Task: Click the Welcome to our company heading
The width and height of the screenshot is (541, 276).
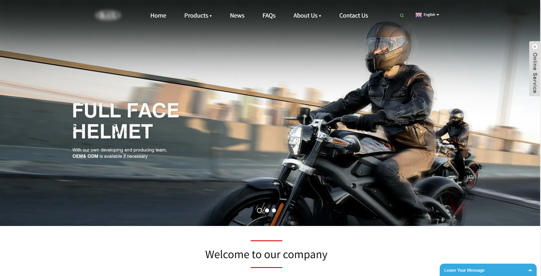Action: click(266, 254)
